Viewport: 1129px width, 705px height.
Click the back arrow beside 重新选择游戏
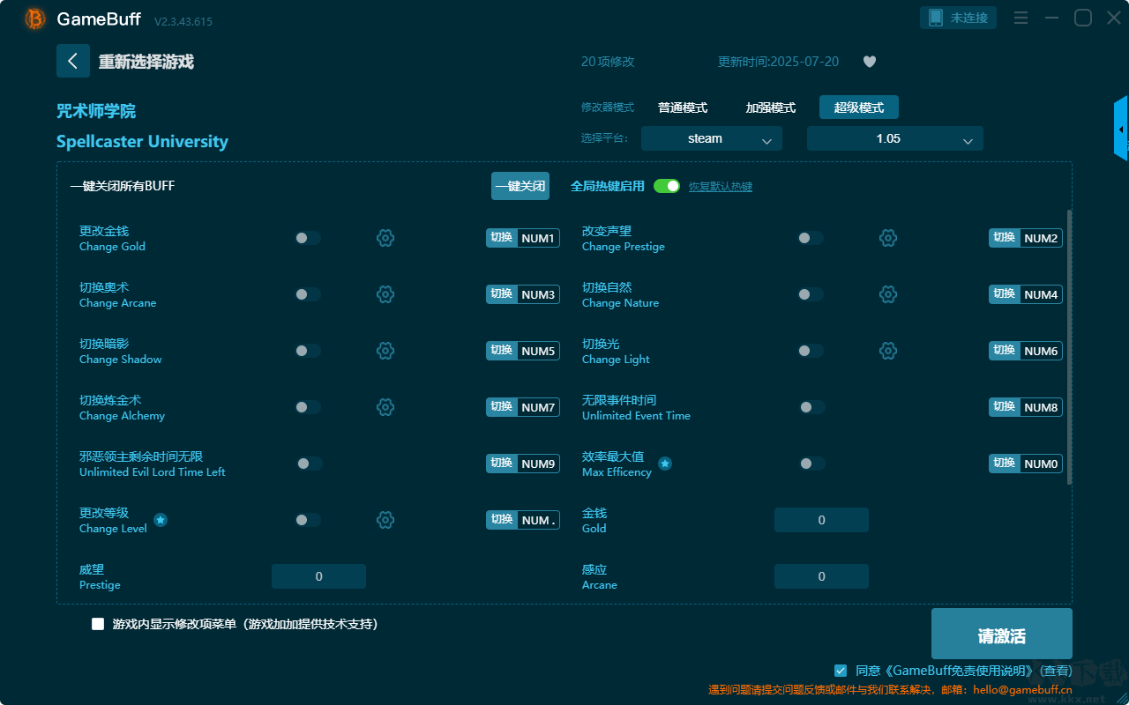[72, 61]
